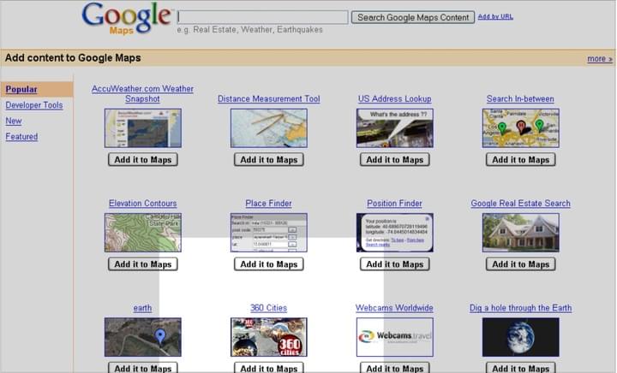Image resolution: width=617 pixels, height=373 pixels.
Task: Add Place Finder to Maps
Action: pos(269,264)
